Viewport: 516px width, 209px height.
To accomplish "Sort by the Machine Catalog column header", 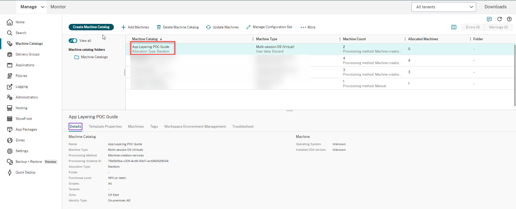I will coord(145,39).
